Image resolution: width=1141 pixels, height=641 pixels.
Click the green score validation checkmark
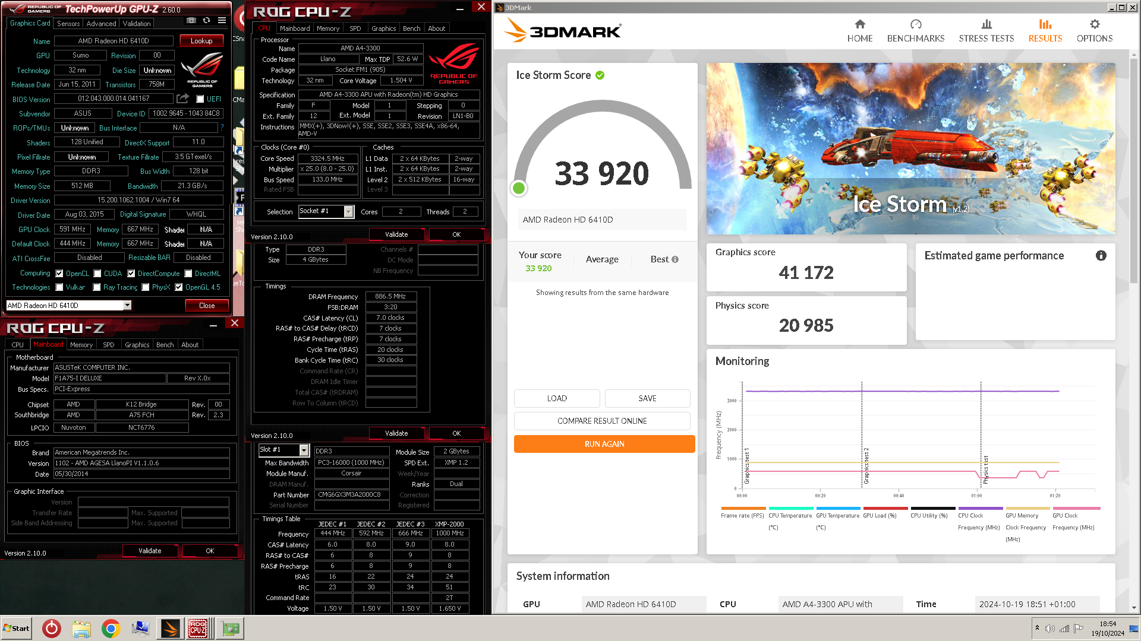click(600, 75)
